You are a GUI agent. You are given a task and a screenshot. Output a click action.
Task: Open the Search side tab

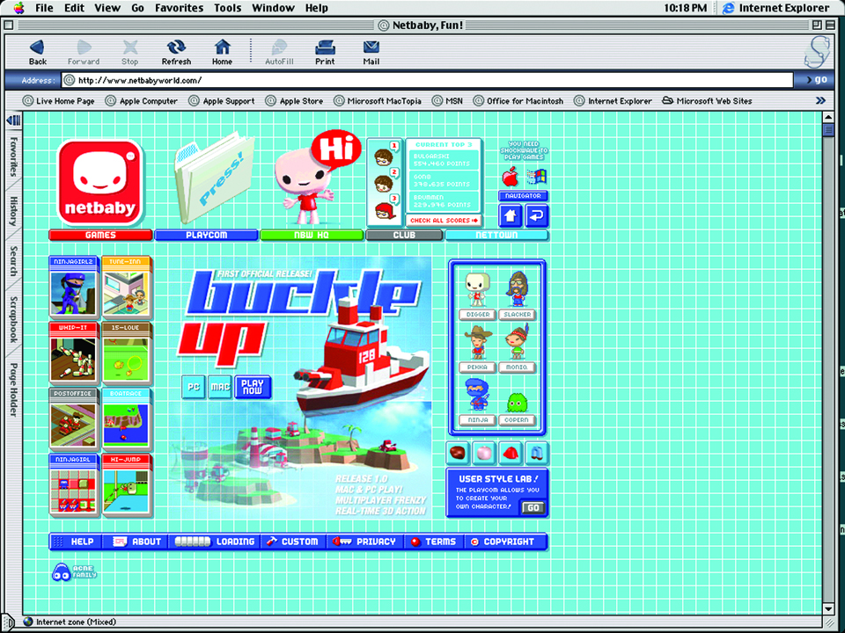[13, 261]
